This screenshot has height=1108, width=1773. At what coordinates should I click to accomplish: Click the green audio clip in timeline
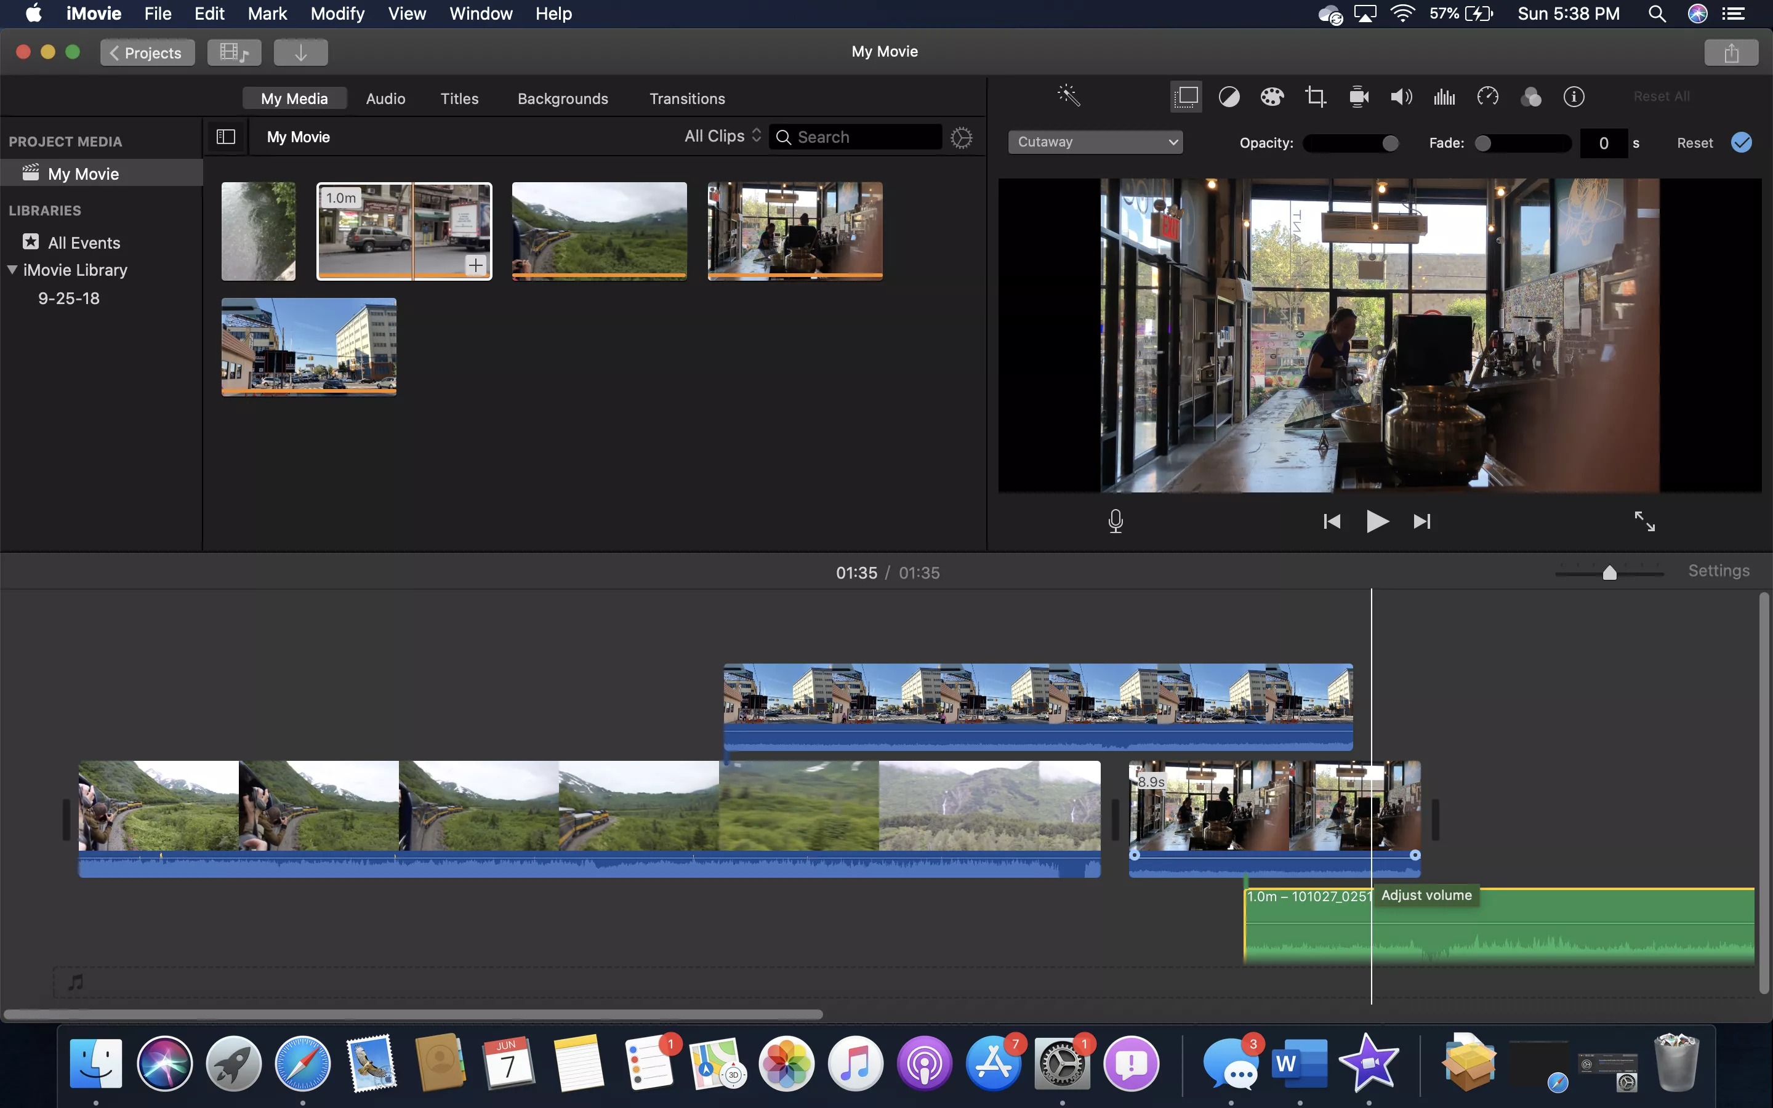tap(1500, 925)
